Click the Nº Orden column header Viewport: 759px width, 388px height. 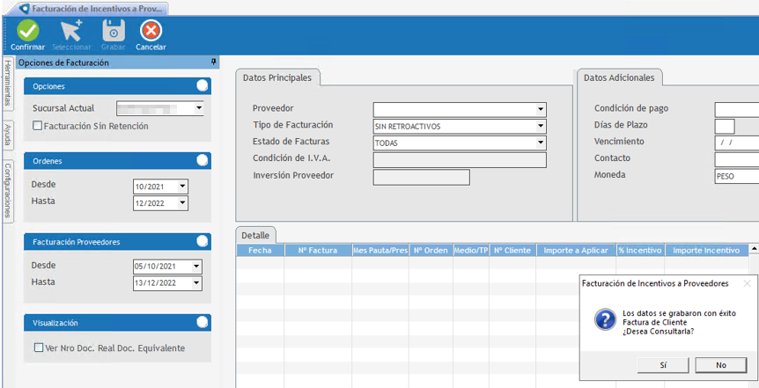(431, 250)
